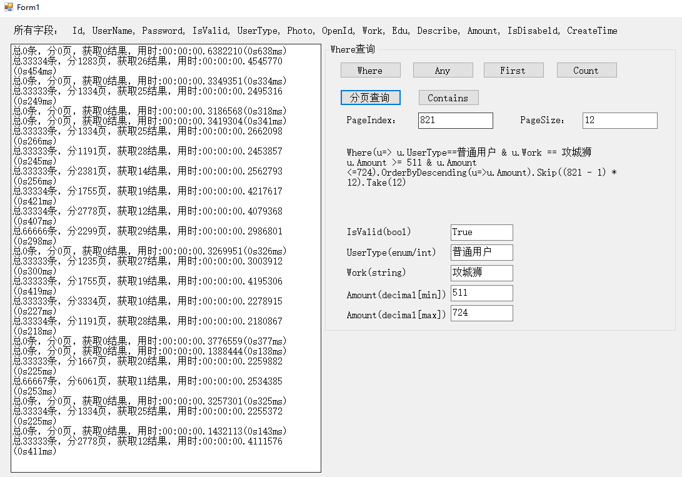The width and height of the screenshot is (682, 477).
Task: Click log line 分1667页 获取20结果
Action: click(x=148, y=366)
